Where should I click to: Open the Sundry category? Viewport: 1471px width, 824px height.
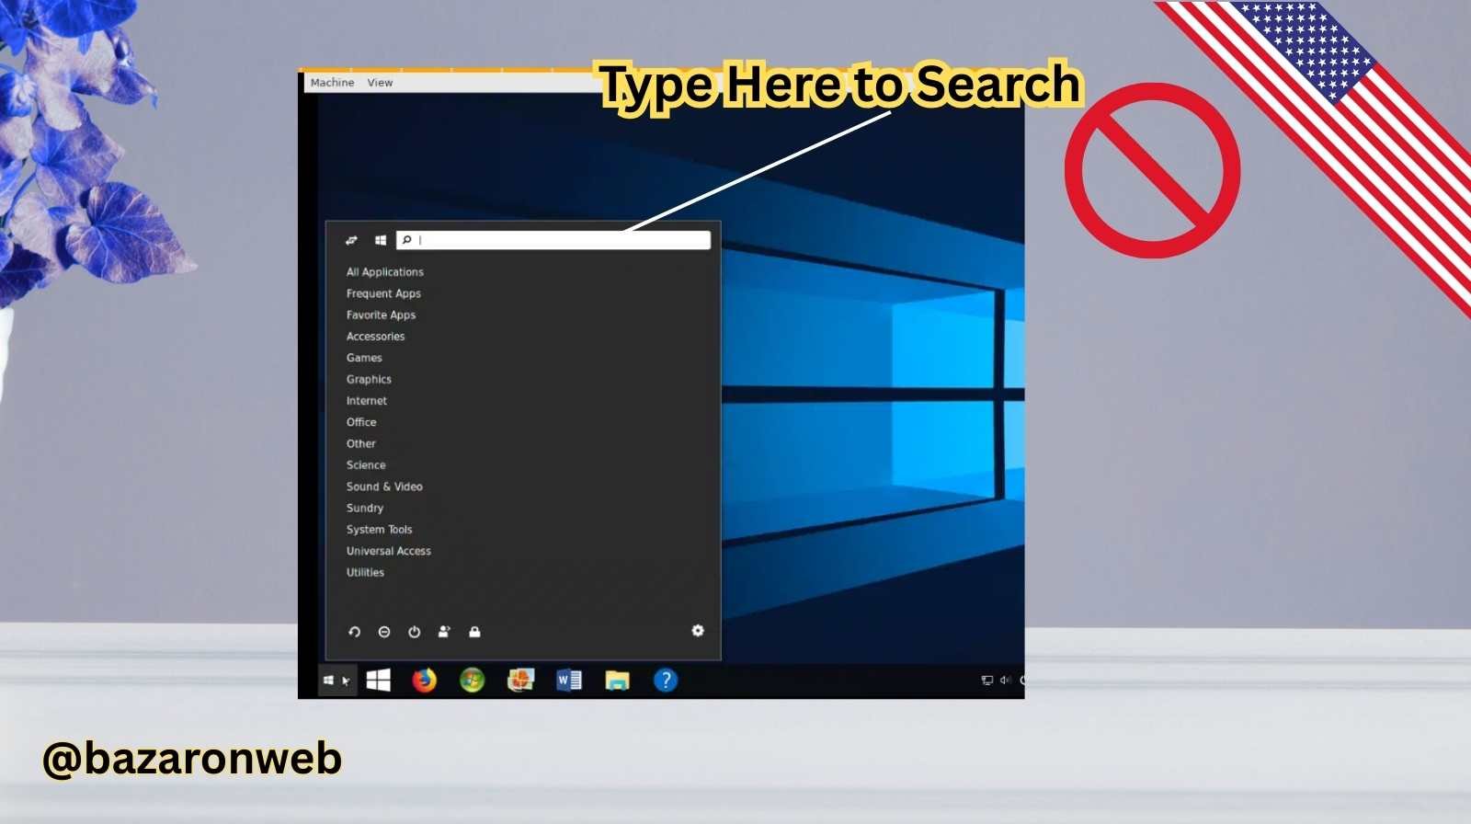pos(365,508)
